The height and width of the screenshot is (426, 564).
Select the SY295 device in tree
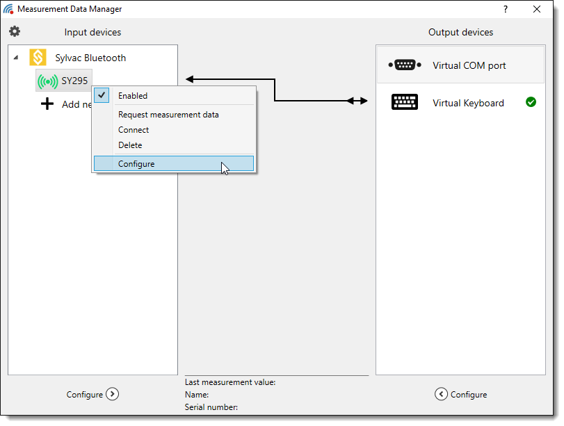(x=74, y=81)
